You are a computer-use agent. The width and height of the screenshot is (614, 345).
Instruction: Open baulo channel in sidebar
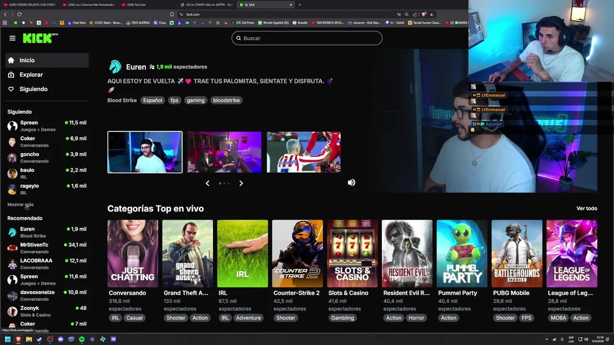47,173
